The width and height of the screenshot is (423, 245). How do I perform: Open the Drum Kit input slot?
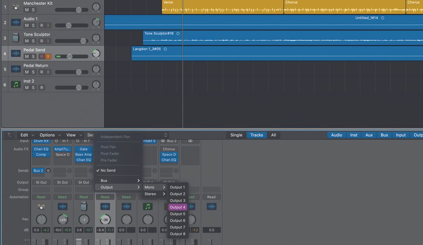(41, 141)
